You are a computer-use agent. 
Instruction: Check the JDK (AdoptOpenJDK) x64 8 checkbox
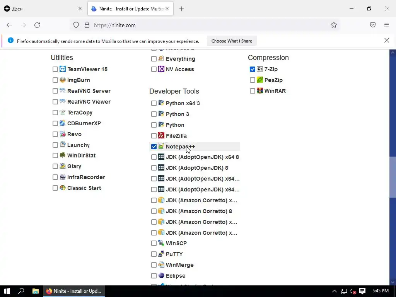click(154, 157)
